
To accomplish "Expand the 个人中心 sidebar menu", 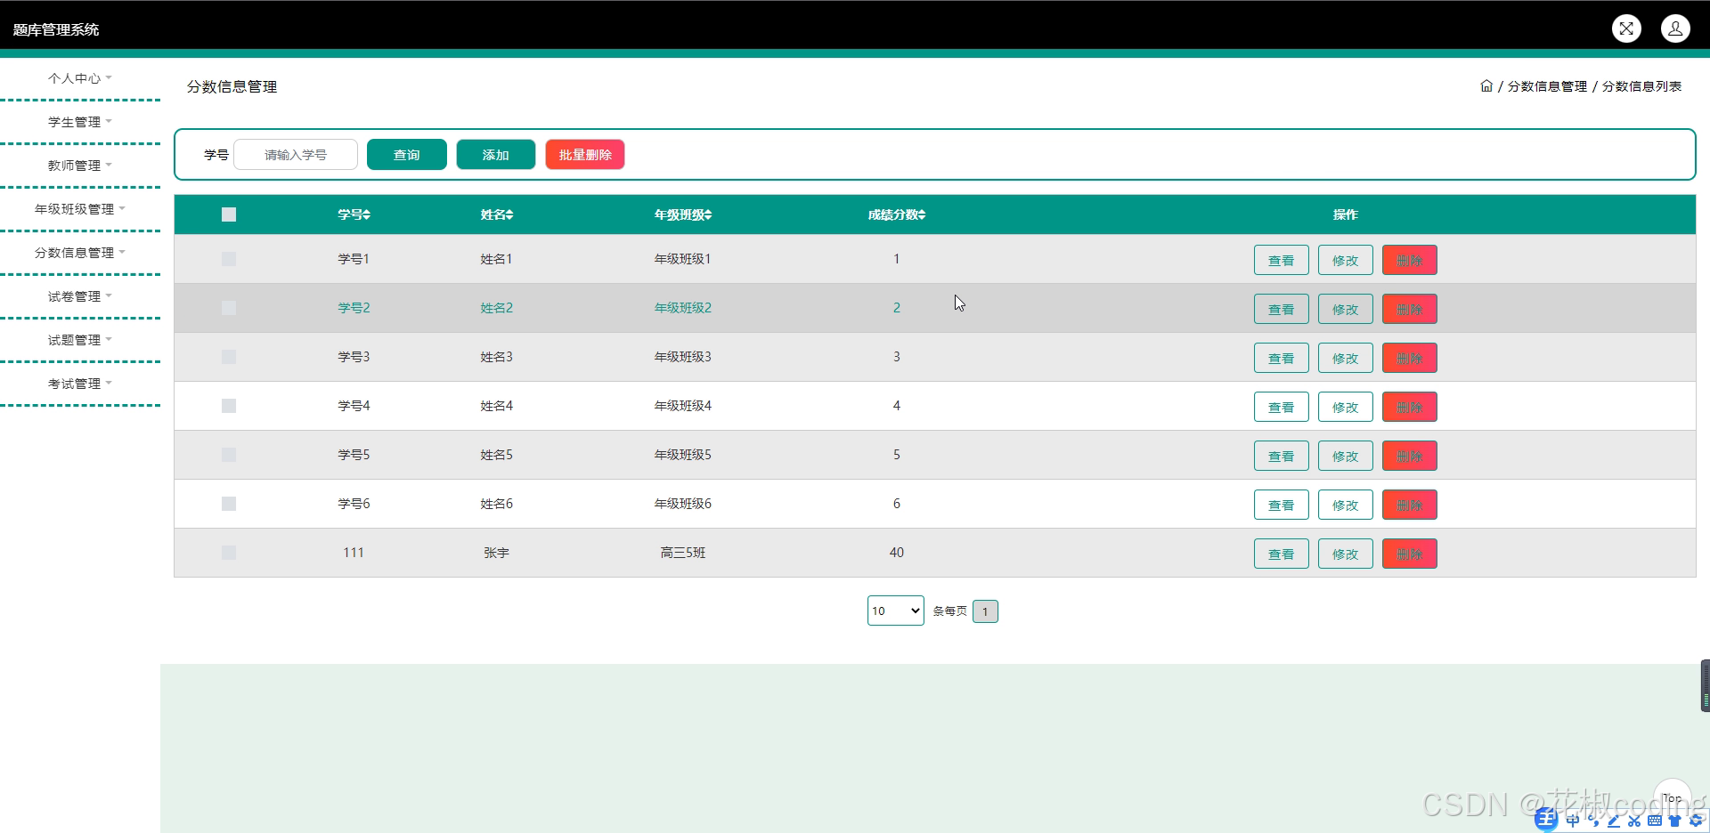I will 80,78.
